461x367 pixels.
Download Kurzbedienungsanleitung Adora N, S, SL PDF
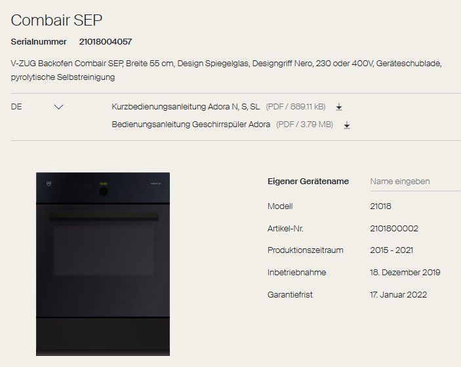(x=338, y=107)
